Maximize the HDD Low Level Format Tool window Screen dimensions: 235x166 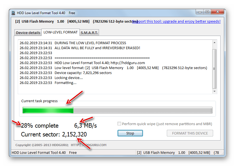click(x=207, y=12)
